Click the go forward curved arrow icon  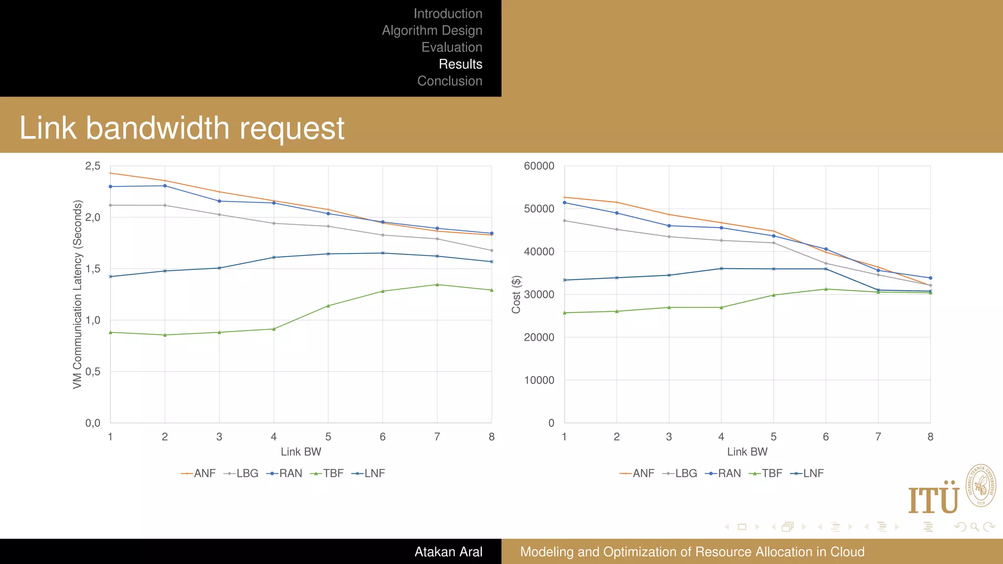[x=989, y=527]
